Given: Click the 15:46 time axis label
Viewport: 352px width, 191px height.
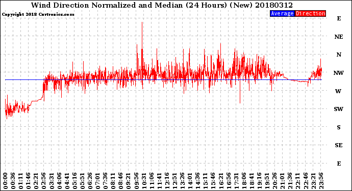Looking at the screenshot, I should 213,181.
